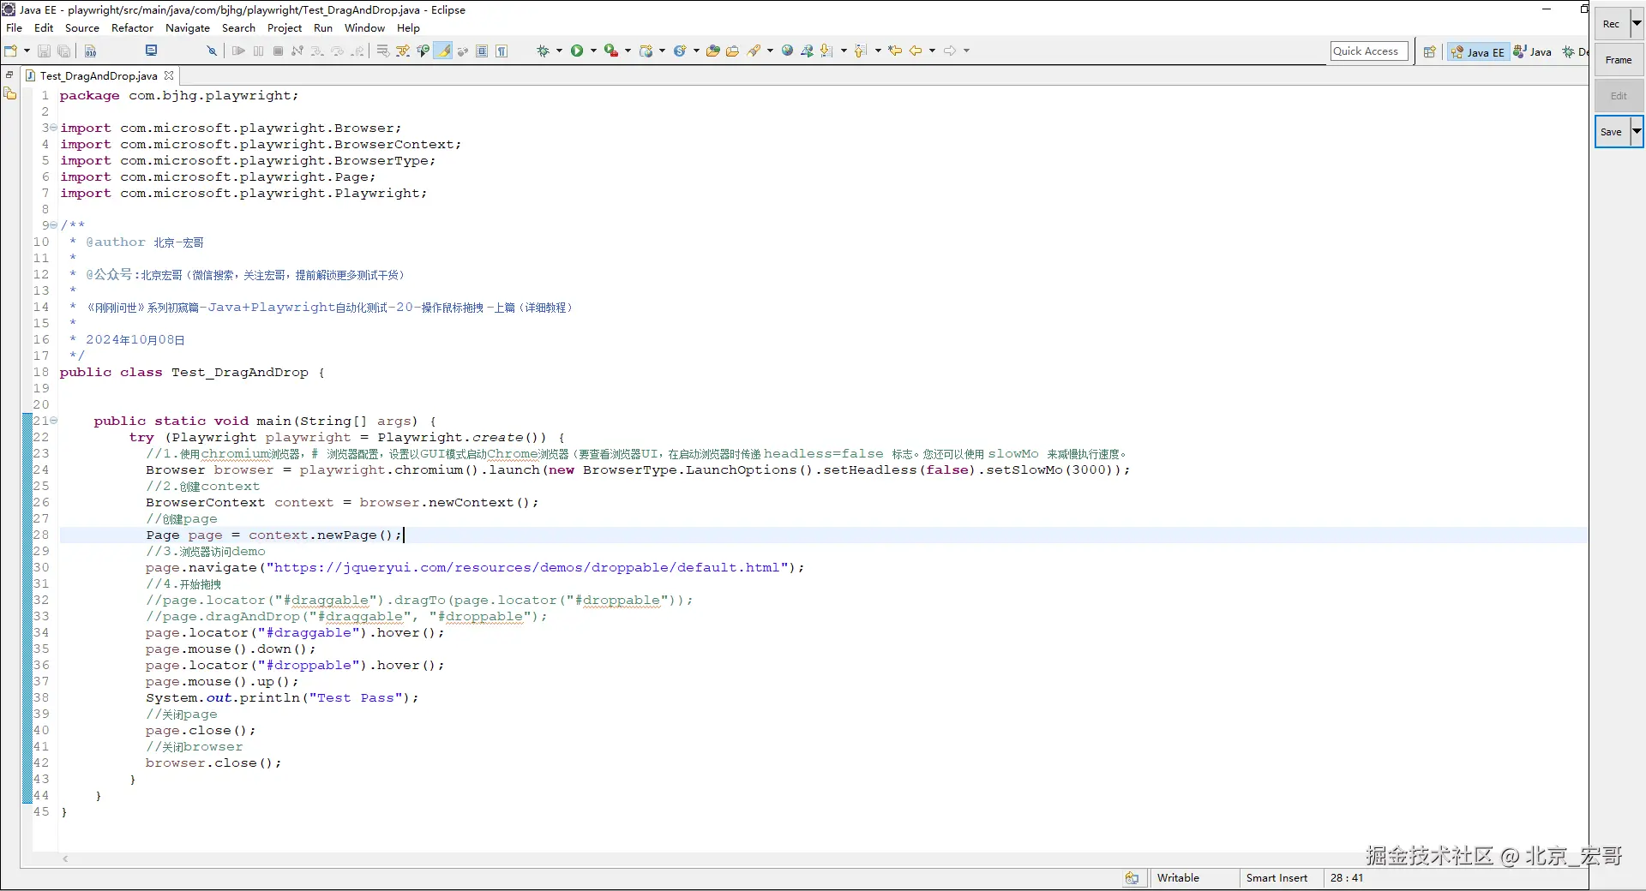
Task: Click the horizontal scrollbar left arrow
Action: (x=65, y=858)
